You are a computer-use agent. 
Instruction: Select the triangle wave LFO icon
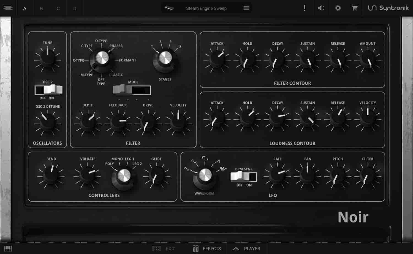point(194,161)
